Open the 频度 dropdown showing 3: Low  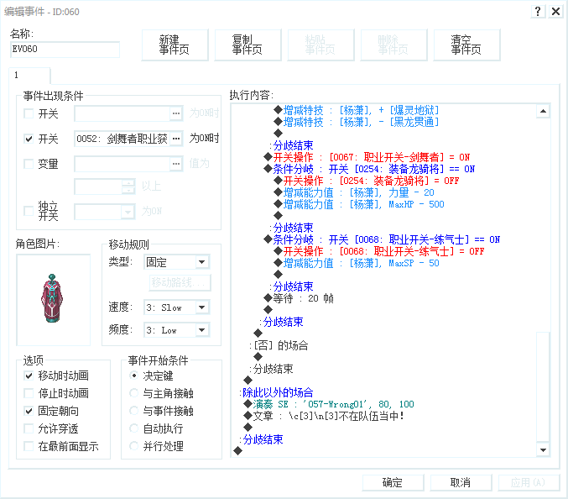(x=202, y=330)
